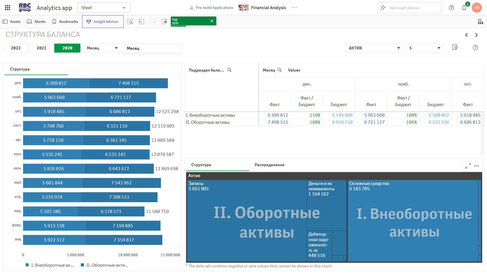Image resolution: width=487 pixels, height=274 pixels.
Task: Select the 2022 year button
Action: (16, 48)
